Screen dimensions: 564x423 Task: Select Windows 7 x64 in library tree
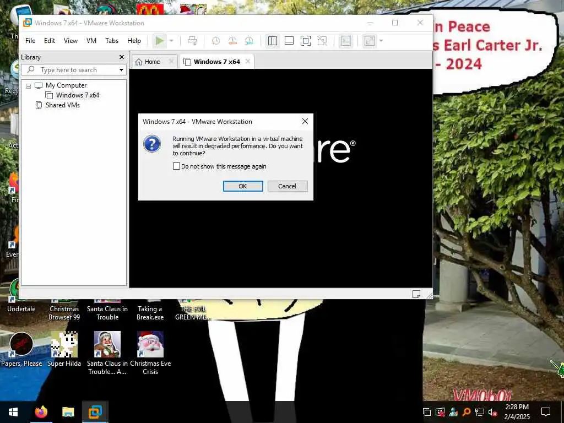coord(77,95)
